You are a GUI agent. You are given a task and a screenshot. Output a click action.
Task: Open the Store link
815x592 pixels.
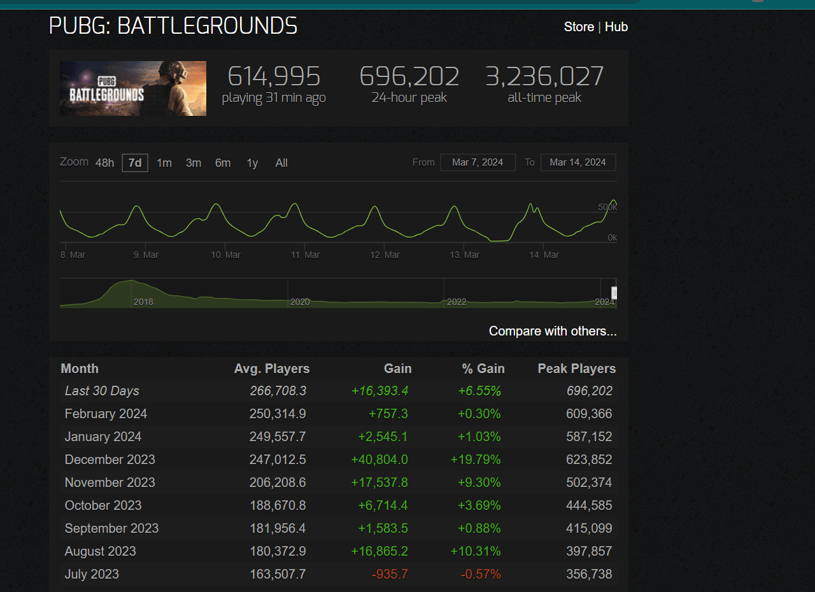point(578,27)
